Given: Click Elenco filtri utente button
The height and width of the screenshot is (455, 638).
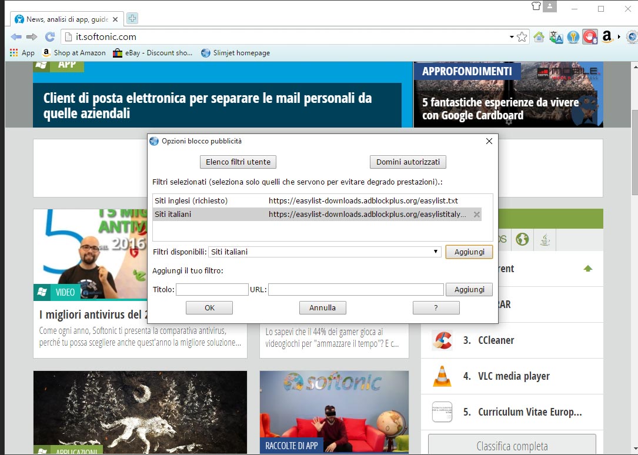Looking at the screenshot, I should tap(238, 162).
